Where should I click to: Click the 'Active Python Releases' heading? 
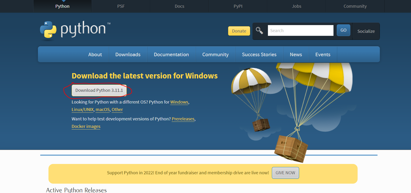[x=76, y=190]
